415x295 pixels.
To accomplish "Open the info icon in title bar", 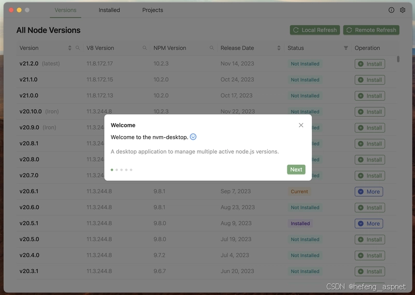I will pyautogui.click(x=391, y=10).
